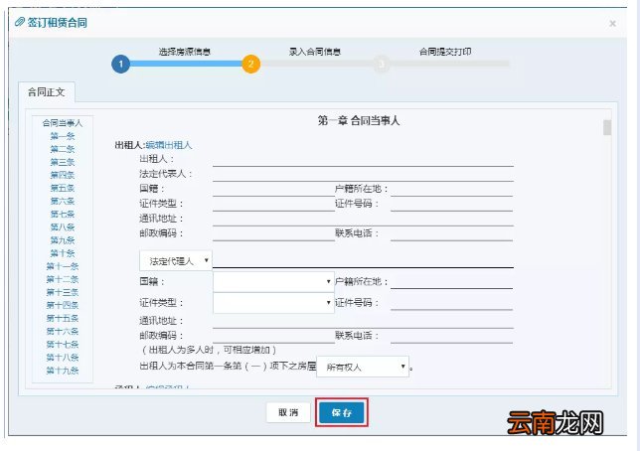The height and width of the screenshot is (451, 640).
Task: Jump to 第一条 in the side list
Action: (63, 136)
